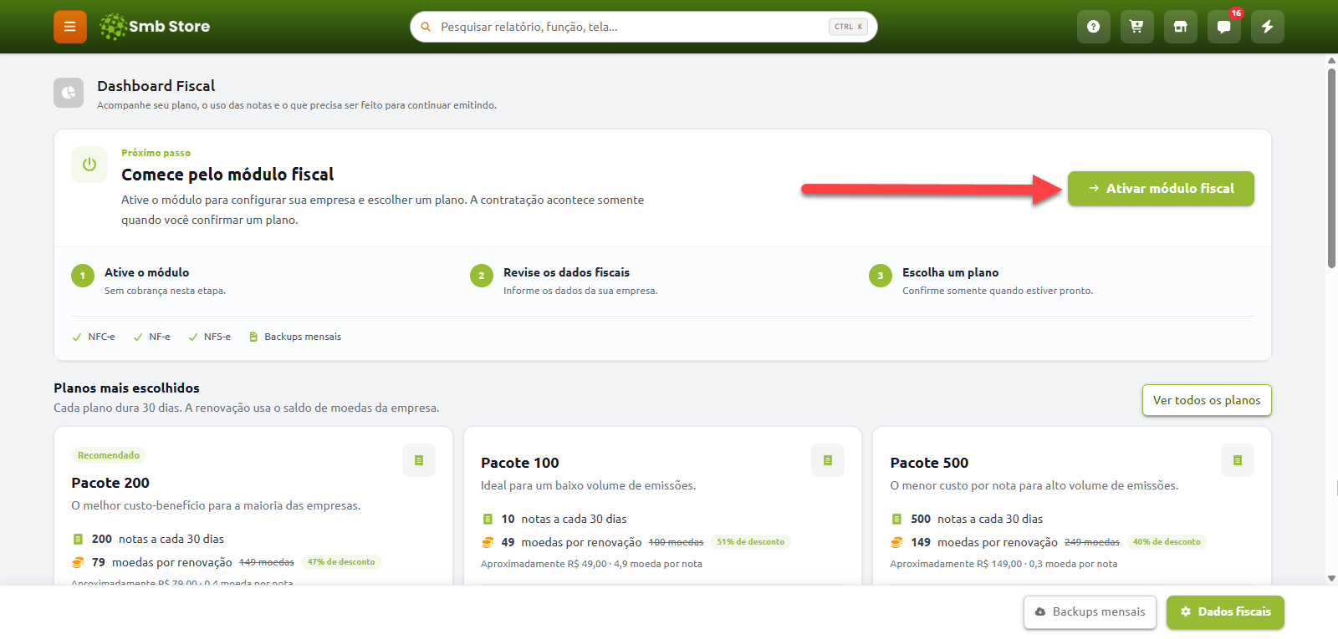The height and width of the screenshot is (639, 1338).
Task: Click the Recomendado badge
Action: pos(109,455)
